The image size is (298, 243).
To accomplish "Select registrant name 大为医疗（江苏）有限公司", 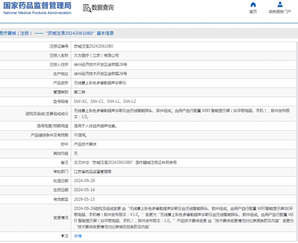I will [96, 56].
